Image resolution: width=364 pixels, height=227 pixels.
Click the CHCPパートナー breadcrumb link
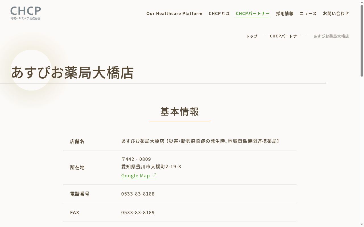point(285,36)
